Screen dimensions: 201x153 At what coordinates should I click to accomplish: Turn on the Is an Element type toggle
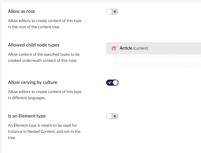[x=112, y=116]
